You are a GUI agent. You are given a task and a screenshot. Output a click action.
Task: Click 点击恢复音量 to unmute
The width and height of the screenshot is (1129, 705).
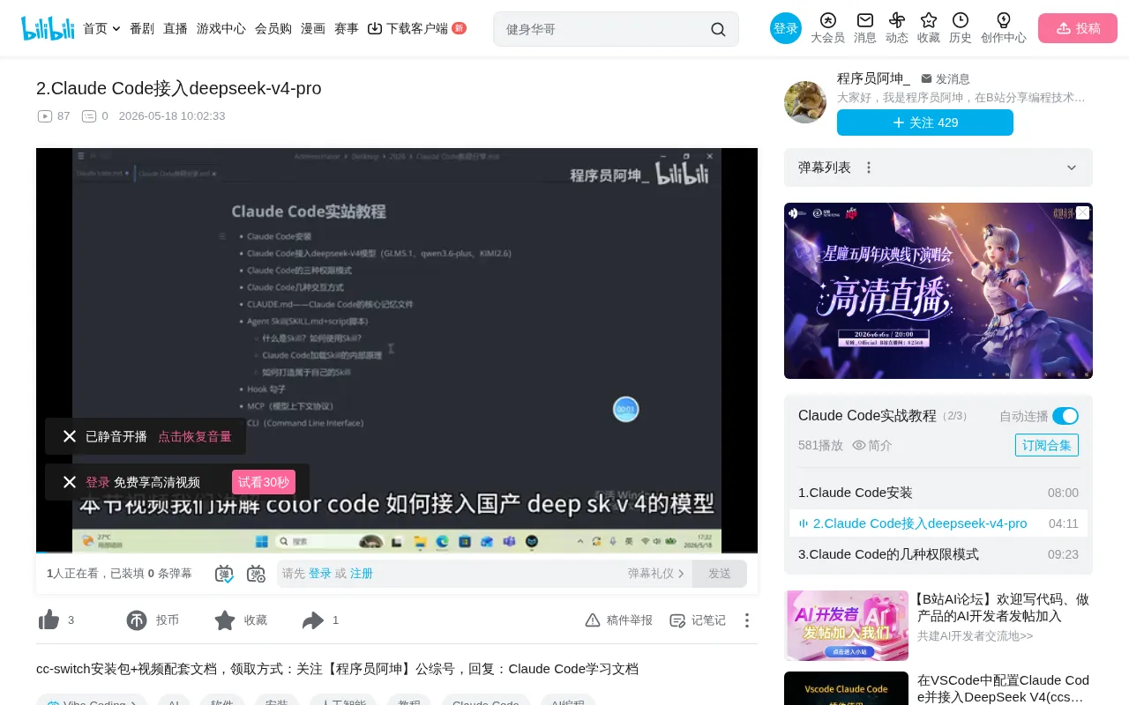195,436
